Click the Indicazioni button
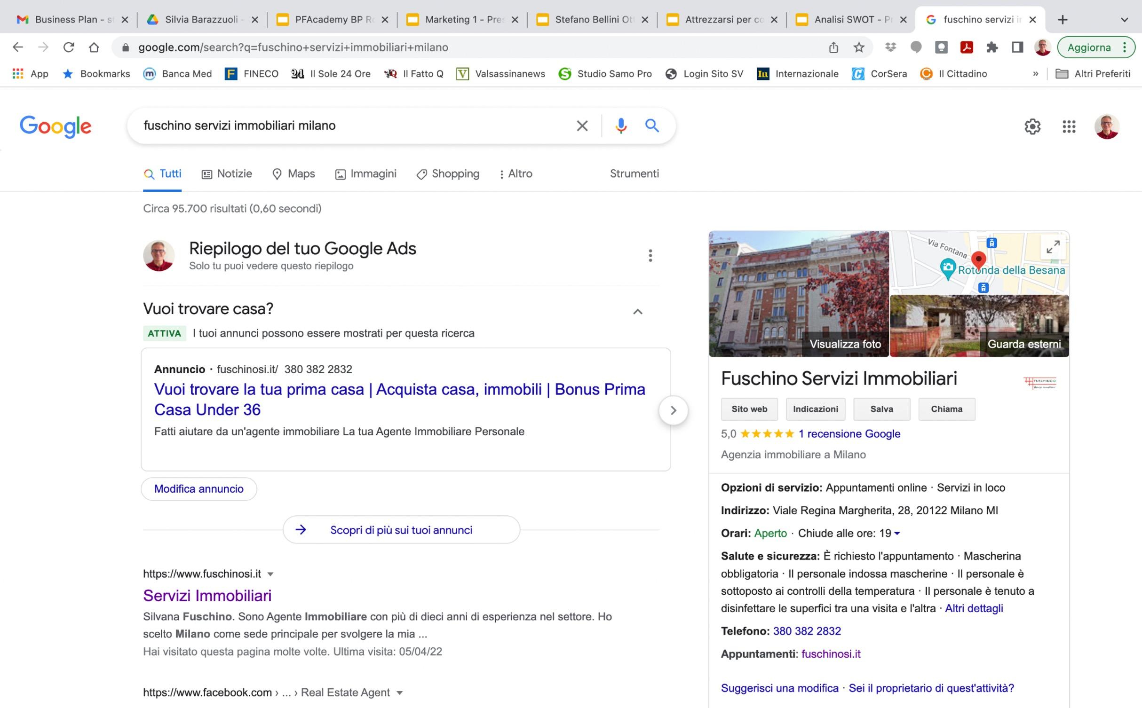The width and height of the screenshot is (1142, 708). click(x=815, y=409)
